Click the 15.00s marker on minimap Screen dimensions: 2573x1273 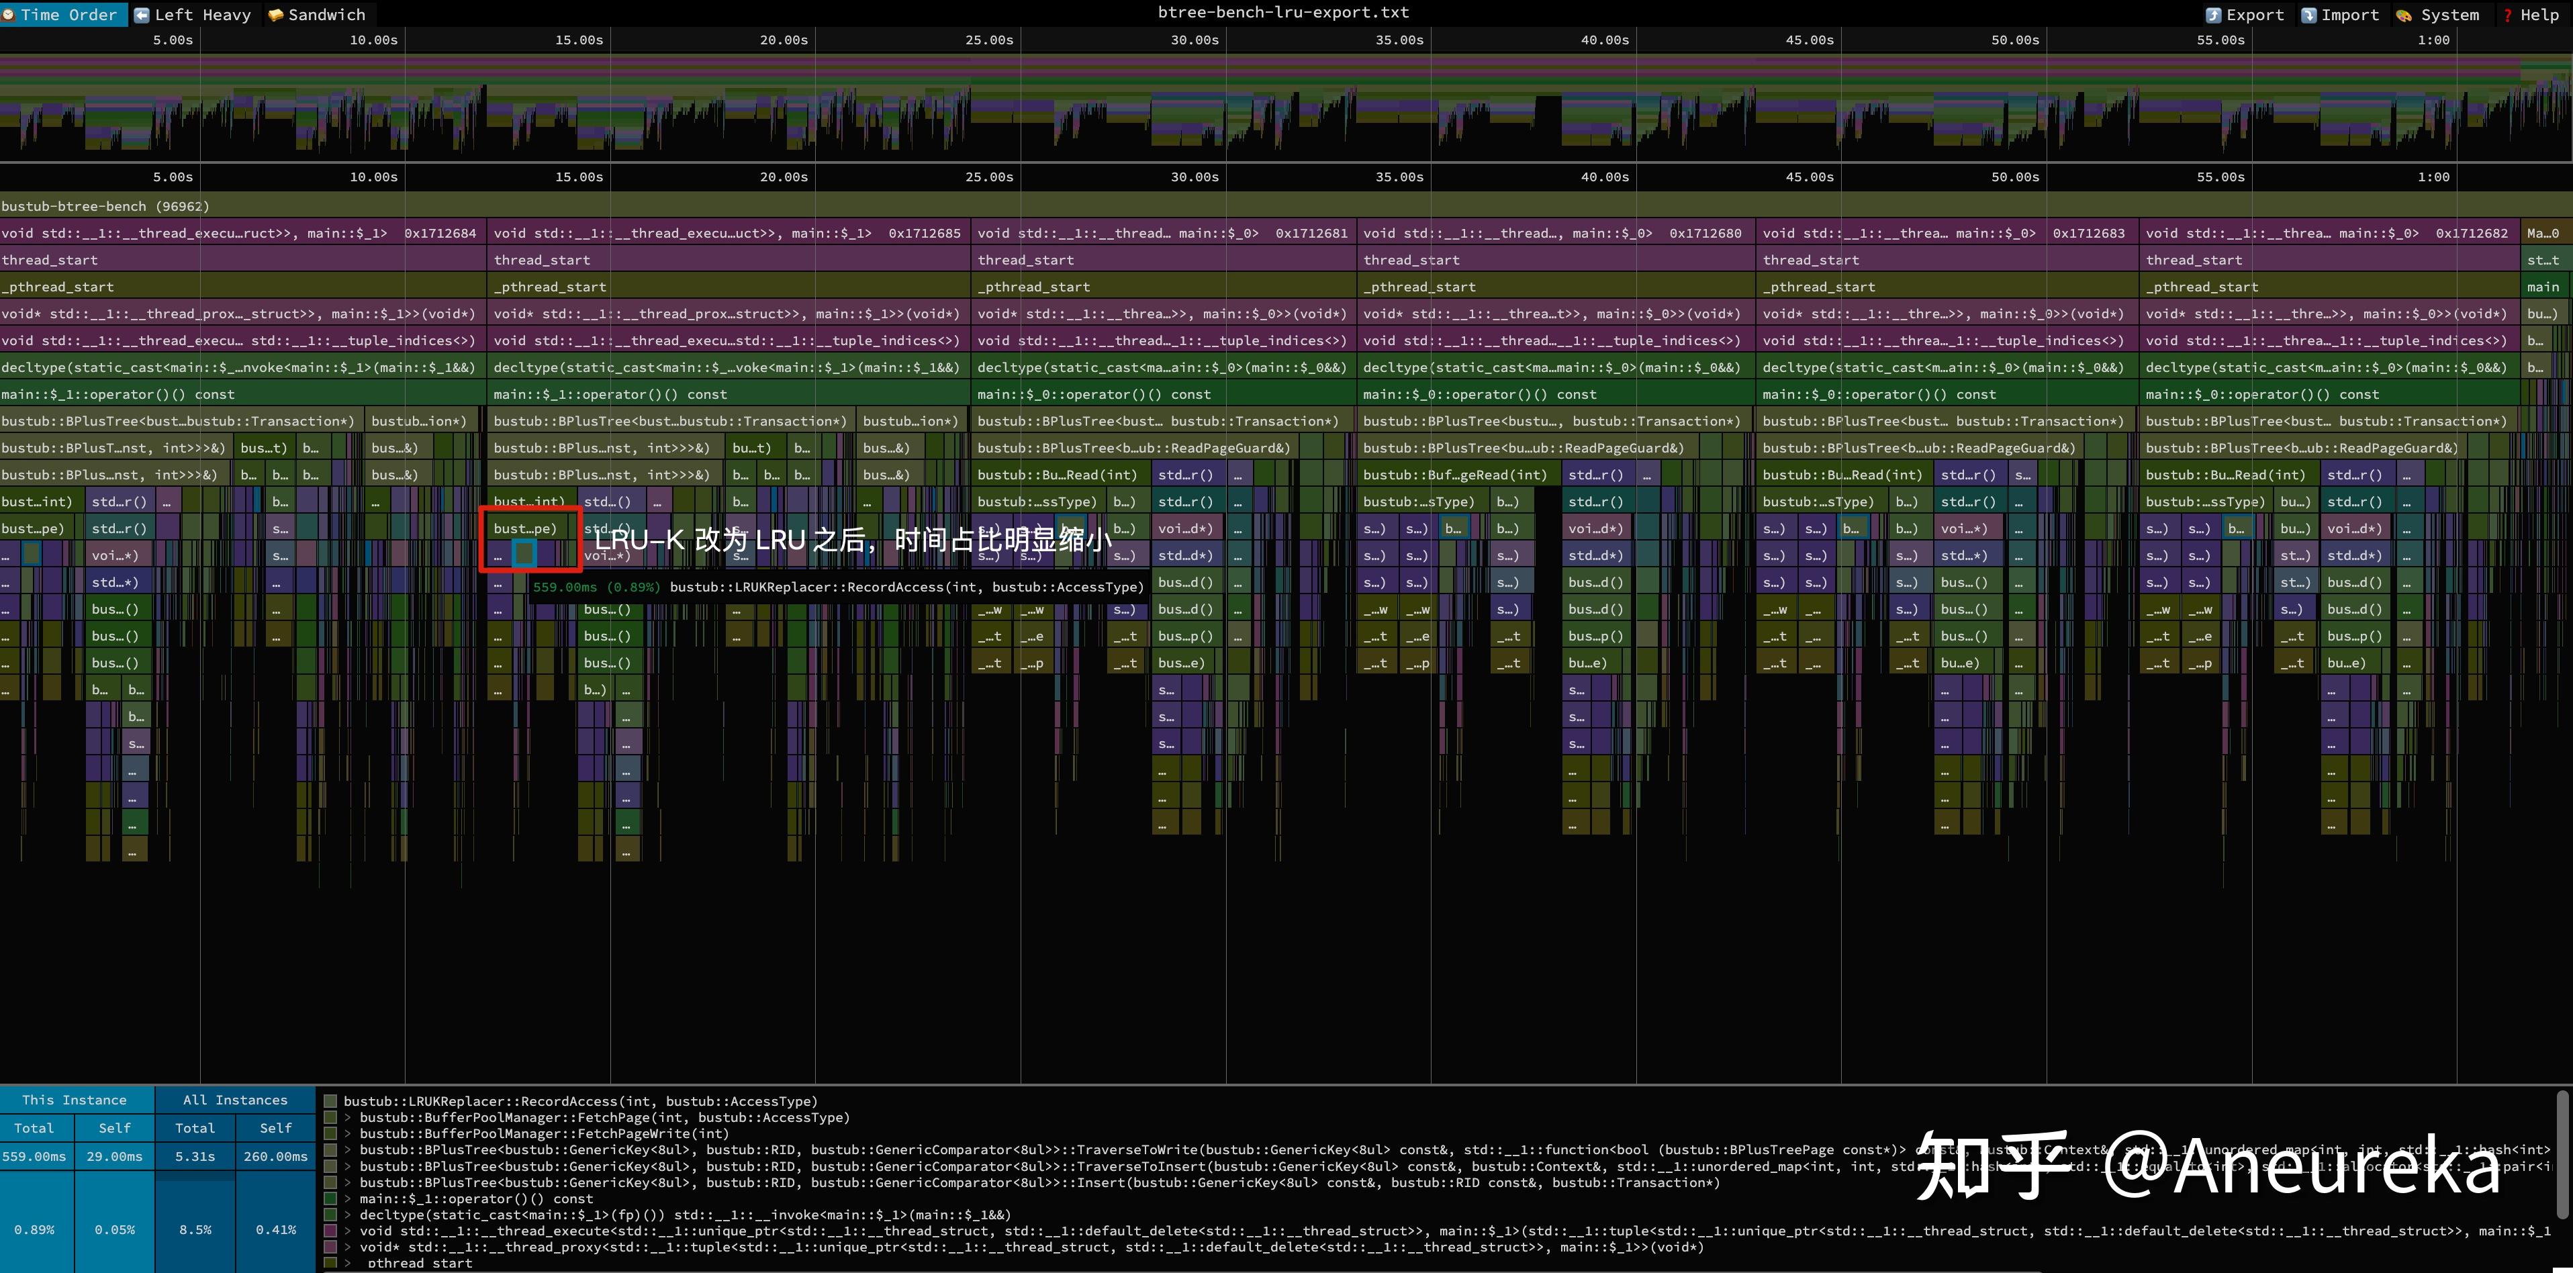pyautogui.click(x=579, y=40)
